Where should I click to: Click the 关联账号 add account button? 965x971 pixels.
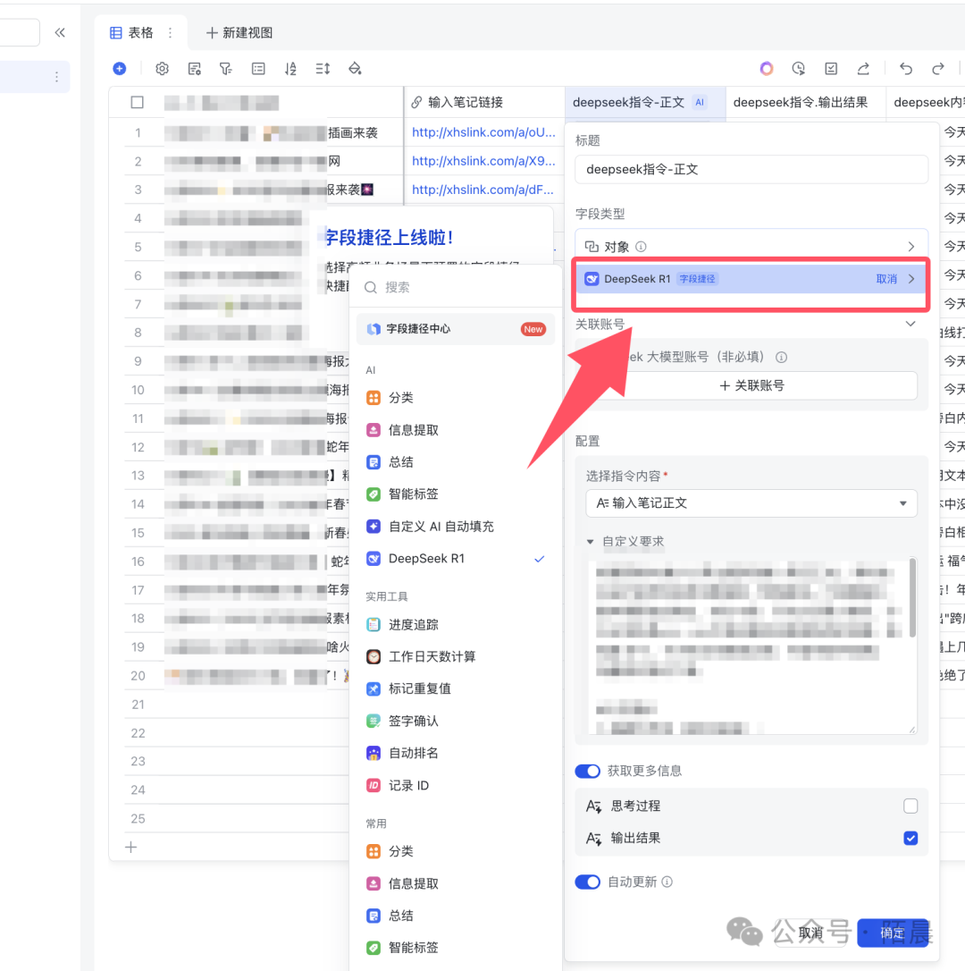click(x=751, y=385)
